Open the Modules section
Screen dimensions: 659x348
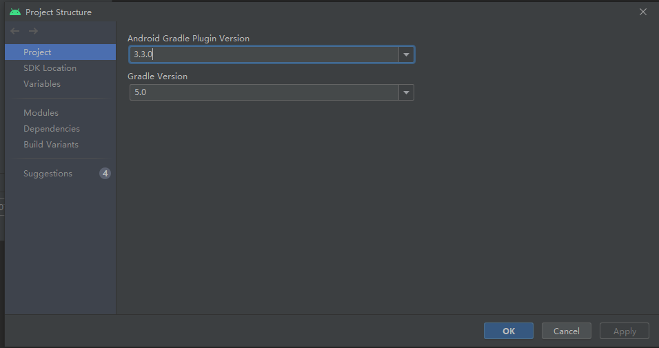point(41,113)
